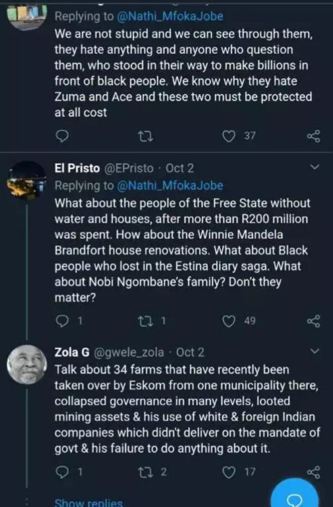View El Pristo's profile picture
The image size is (333, 507).
28,180
